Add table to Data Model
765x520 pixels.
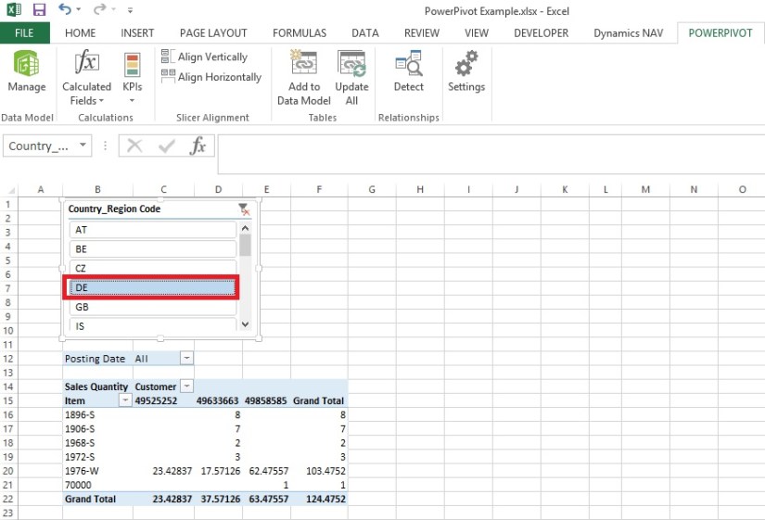point(304,78)
